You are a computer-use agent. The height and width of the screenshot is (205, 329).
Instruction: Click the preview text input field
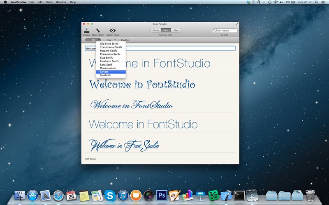[160, 48]
